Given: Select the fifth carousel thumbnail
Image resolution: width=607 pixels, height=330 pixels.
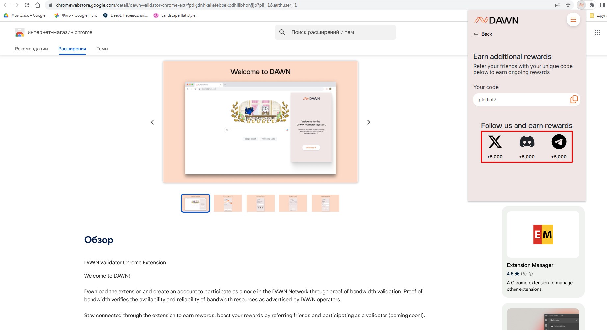Looking at the screenshot, I should (x=326, y=203).
